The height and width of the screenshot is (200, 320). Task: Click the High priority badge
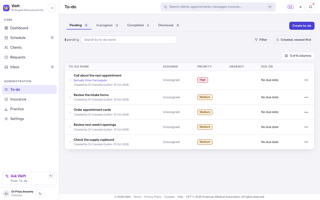[202, 80]
